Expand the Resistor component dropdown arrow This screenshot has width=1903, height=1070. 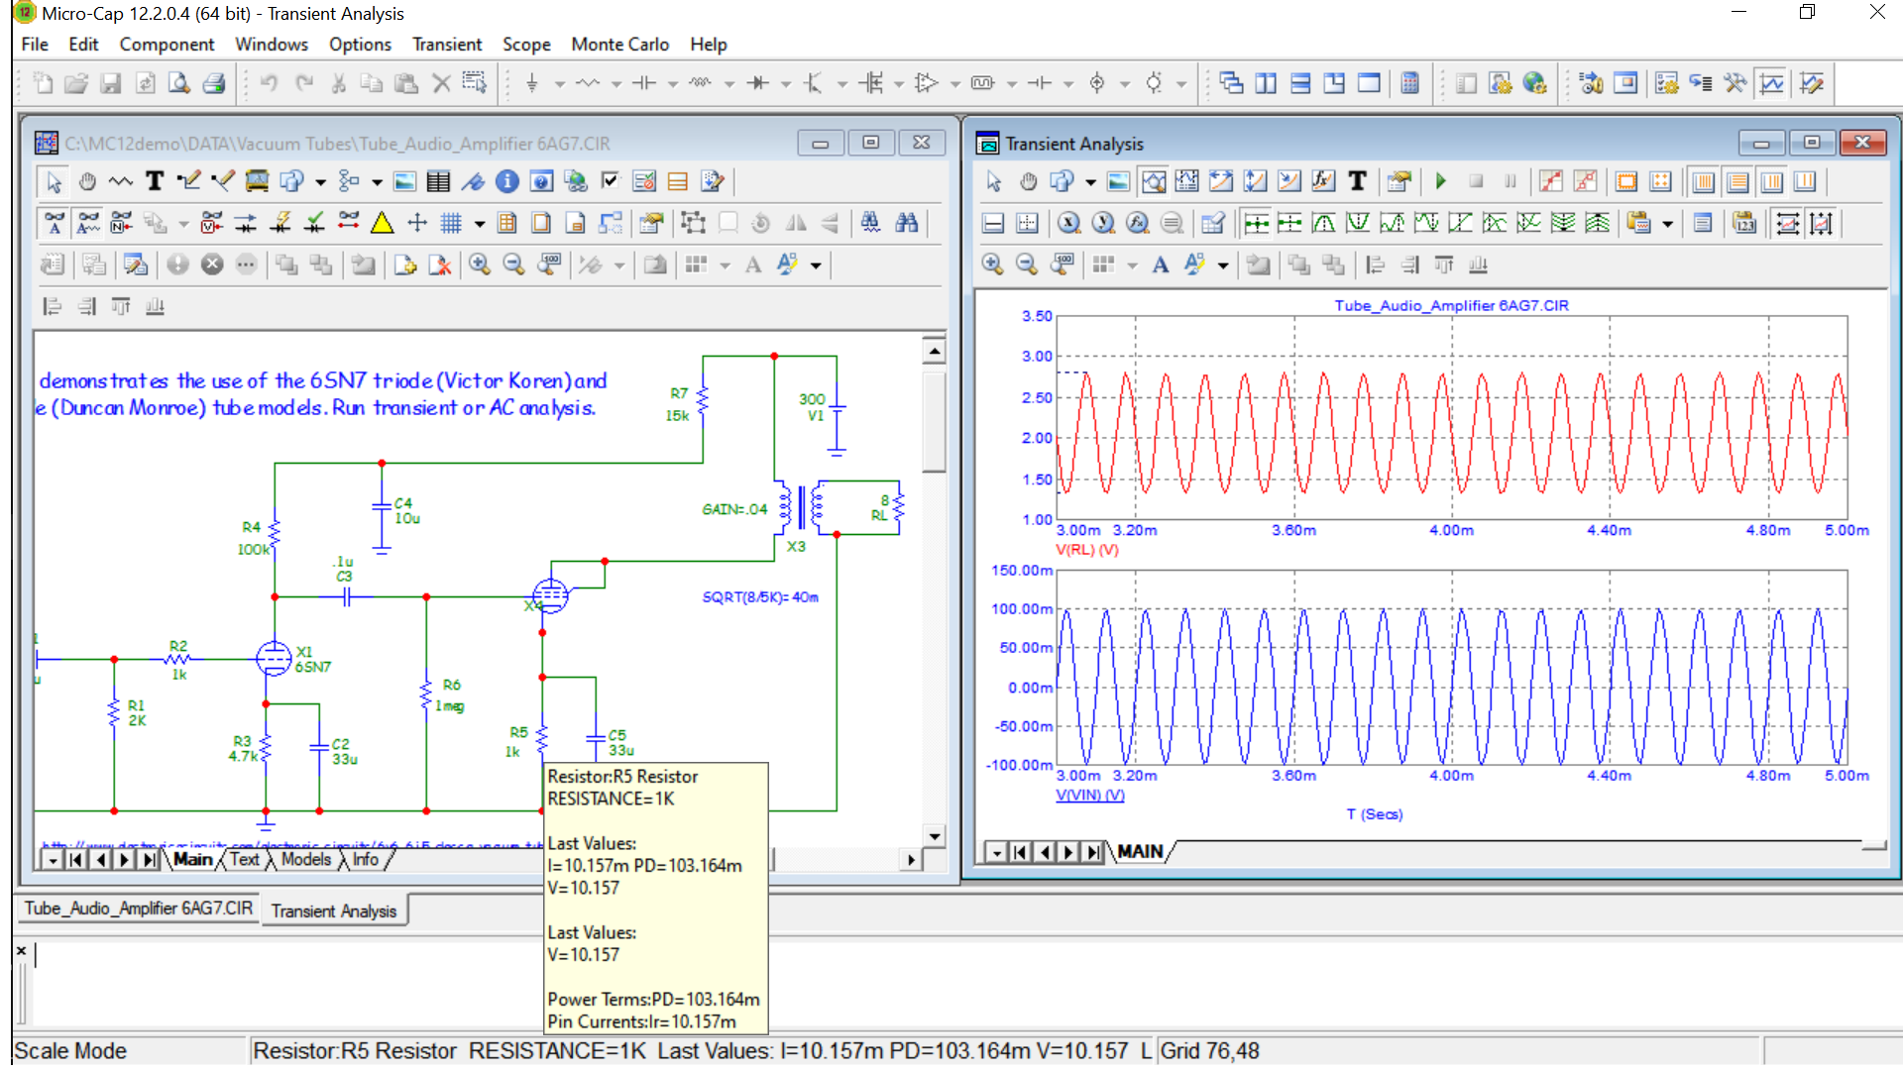tap(616, 83)
